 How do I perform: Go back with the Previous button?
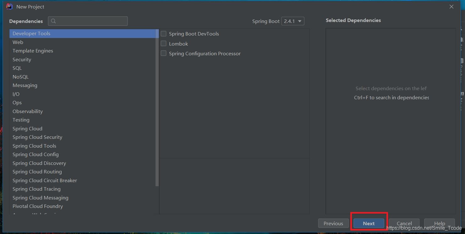[333, 223]
